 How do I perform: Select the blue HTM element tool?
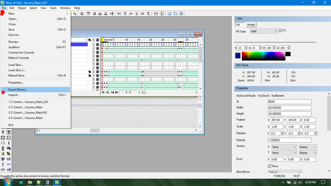[9, 164]
